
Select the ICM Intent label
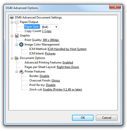tap(37, 53)
